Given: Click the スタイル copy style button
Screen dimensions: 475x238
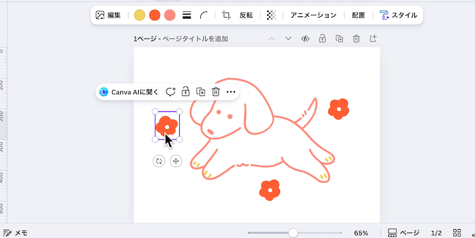Looking at the screenshot, I should pyautogui.click(x=398, y=15).
